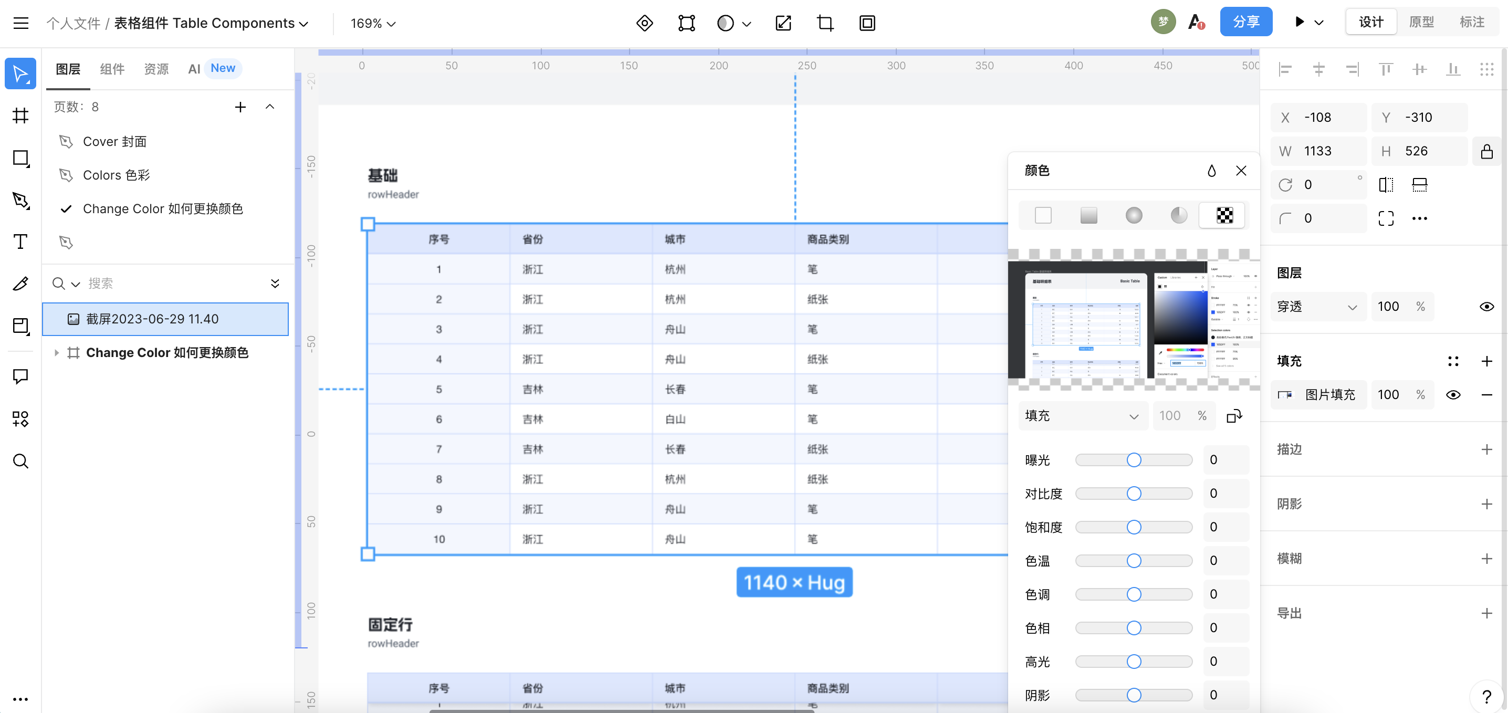This screenshot has width=1508, height=713.
Task: Open more tools ellipsis at bottom left
Action: coord(20,699)
